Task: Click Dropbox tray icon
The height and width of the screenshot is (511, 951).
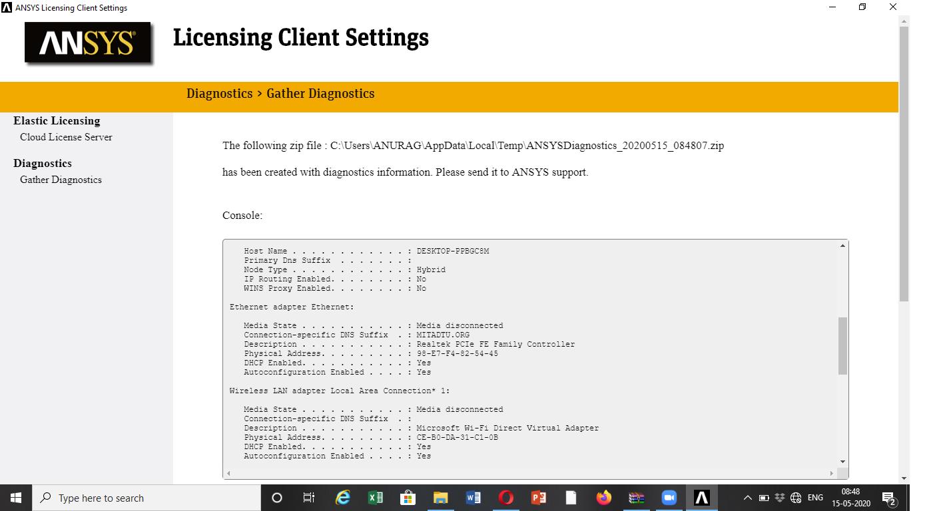Action: (x=780, y=498)
